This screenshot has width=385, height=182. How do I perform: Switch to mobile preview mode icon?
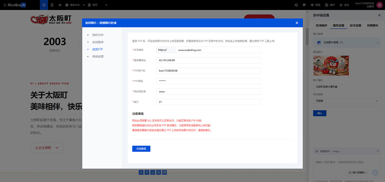point(52,5)
